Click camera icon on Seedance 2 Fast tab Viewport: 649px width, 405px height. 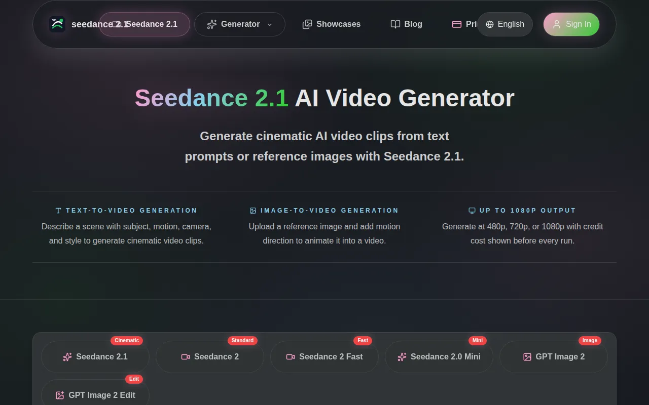291,357
